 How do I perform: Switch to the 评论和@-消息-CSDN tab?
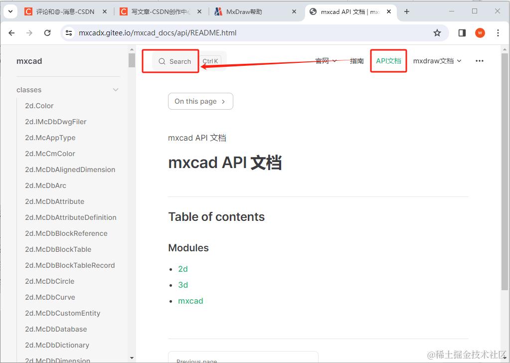coord(65,11)
